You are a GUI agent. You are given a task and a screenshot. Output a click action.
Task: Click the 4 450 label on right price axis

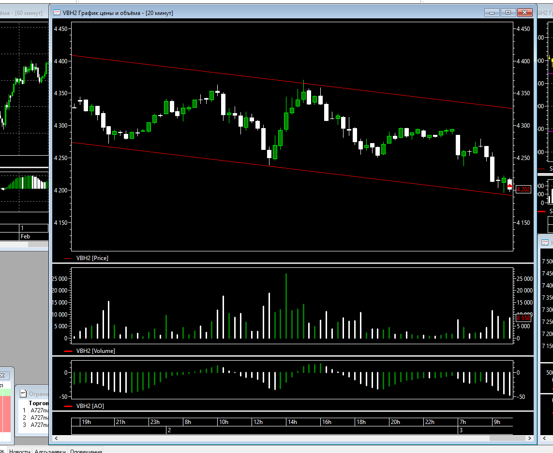tap(523, 29)
